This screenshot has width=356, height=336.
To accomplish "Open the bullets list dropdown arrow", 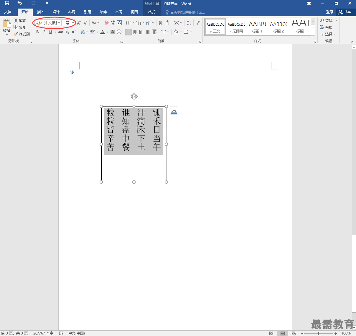I will (x=133, y=23).
